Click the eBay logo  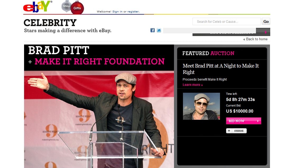[38, 6]
